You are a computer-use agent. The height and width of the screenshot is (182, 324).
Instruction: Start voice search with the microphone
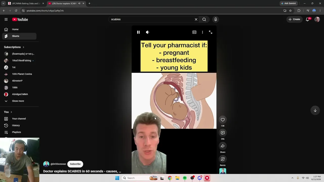216,19
